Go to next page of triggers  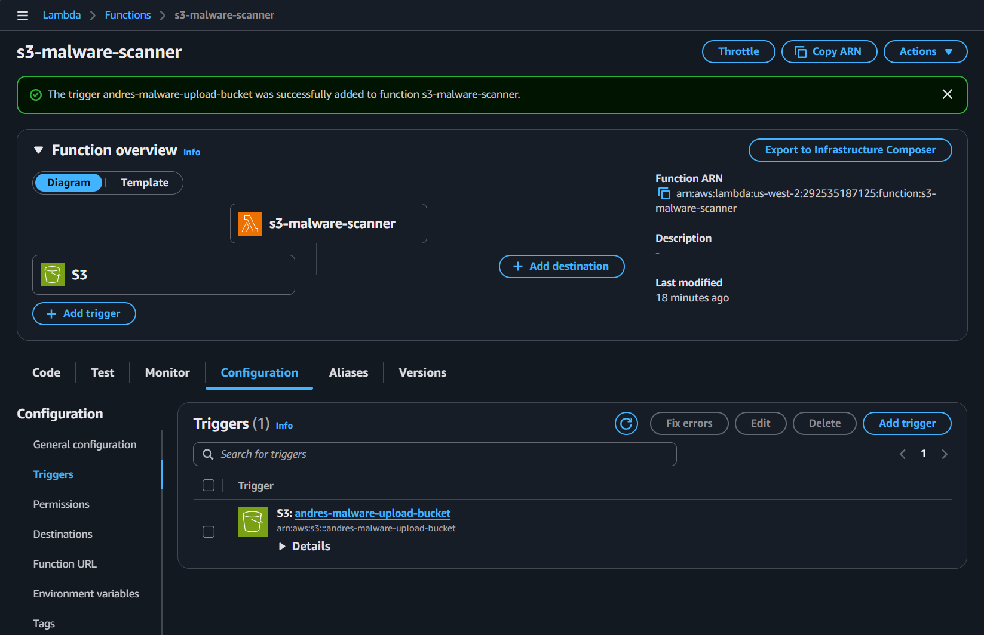tap(945, 454)
